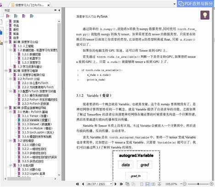Go to 2.2.1 什么是PyTorch bookmark
Image resolution: width=215 pixels, height=187 pixels.
click(x=35, y=83)
